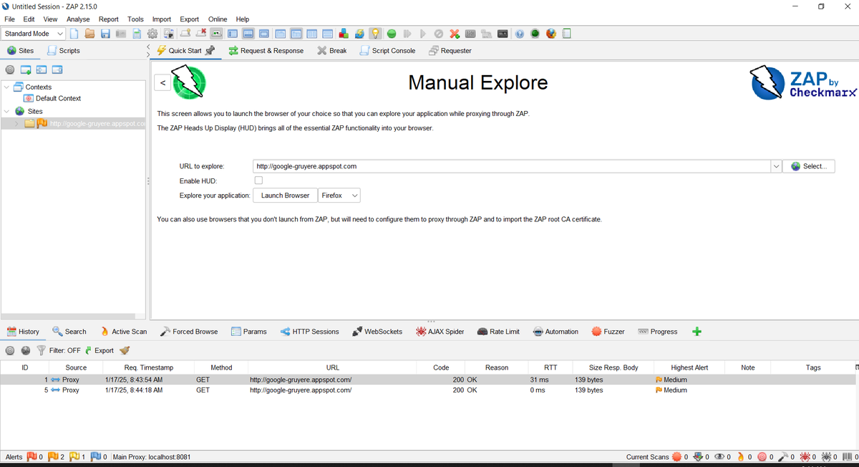Click the flame active scan status icon
This screenshot has width=859, height=467.
point(741,457)
